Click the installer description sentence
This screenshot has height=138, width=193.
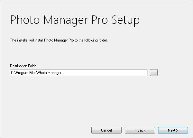(x=59, y=40)
